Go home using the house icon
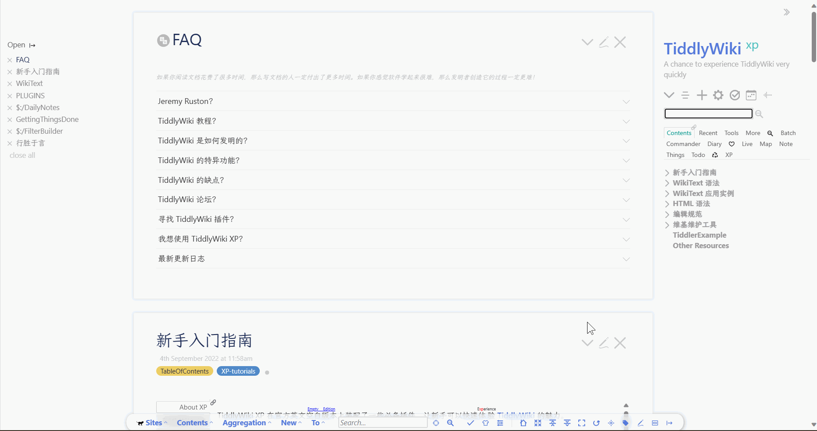 click(x=523, y=423)
